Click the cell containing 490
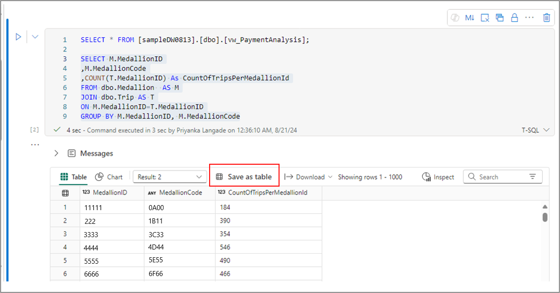 pyautogui.click(x=269, y=260)
